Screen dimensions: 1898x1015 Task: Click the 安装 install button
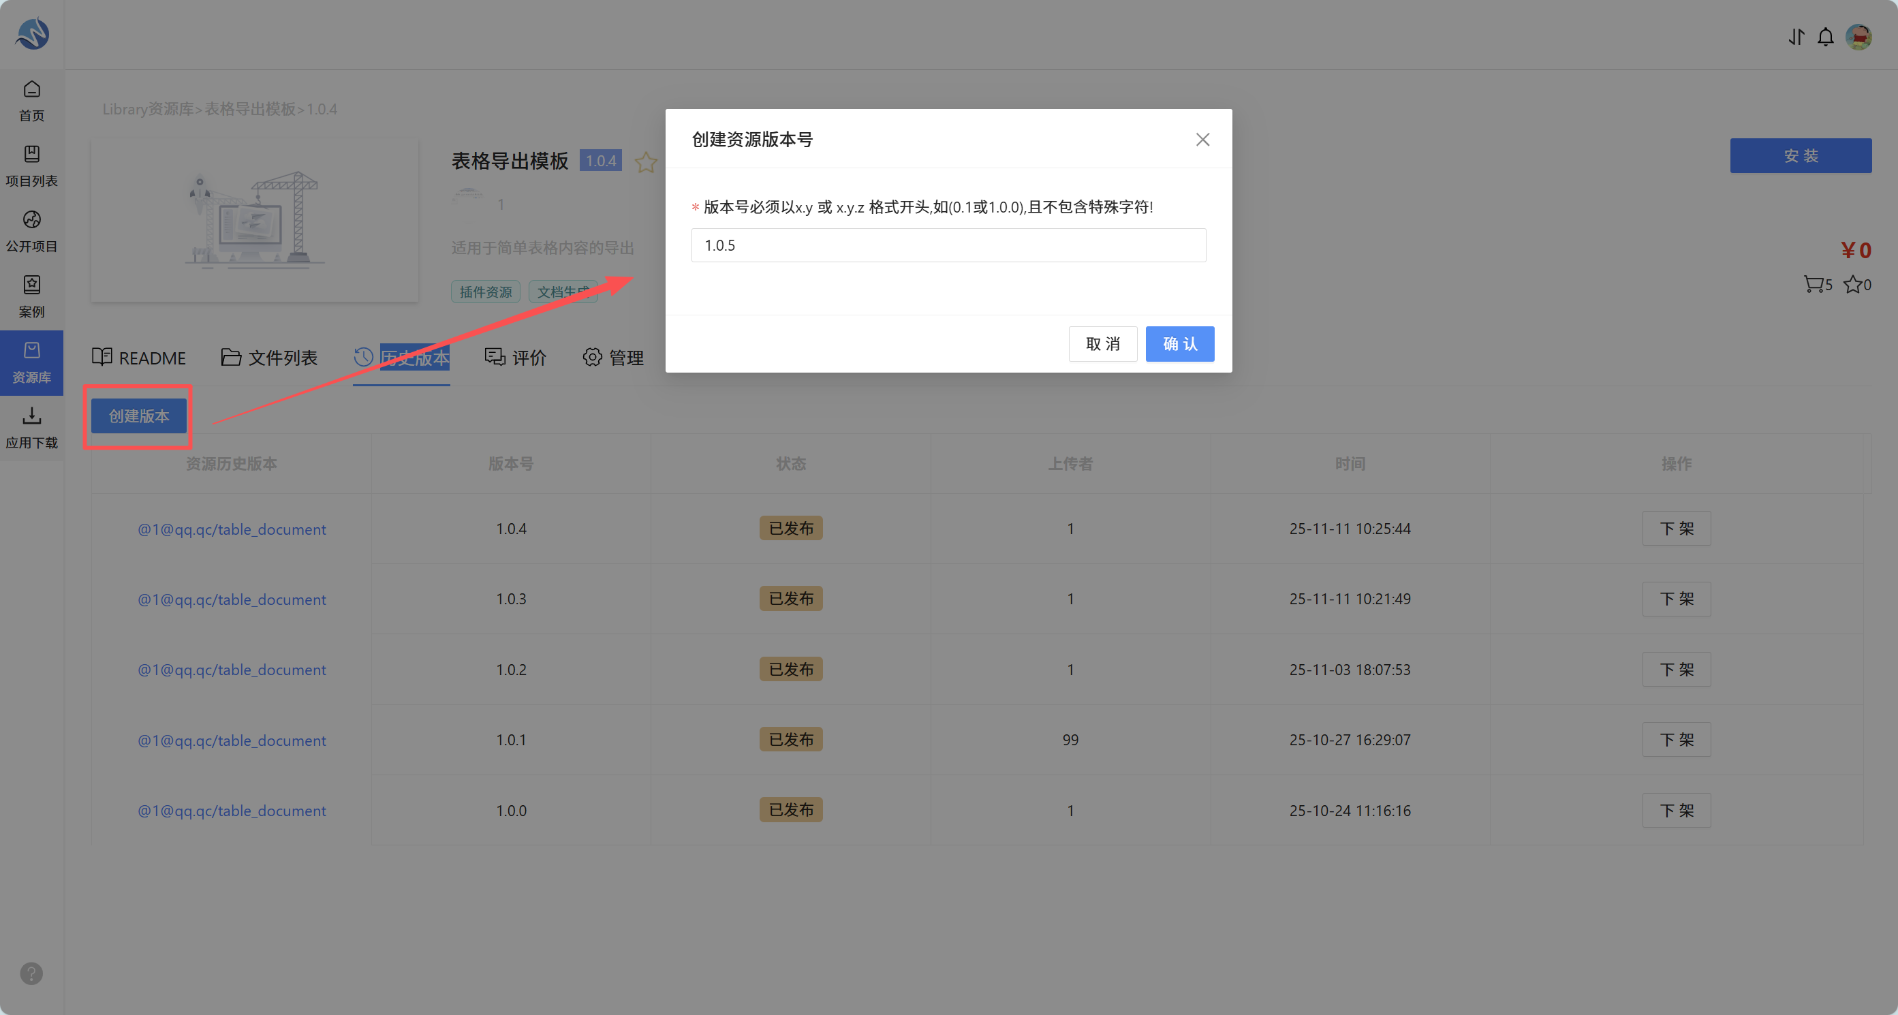click(1801, 156)
